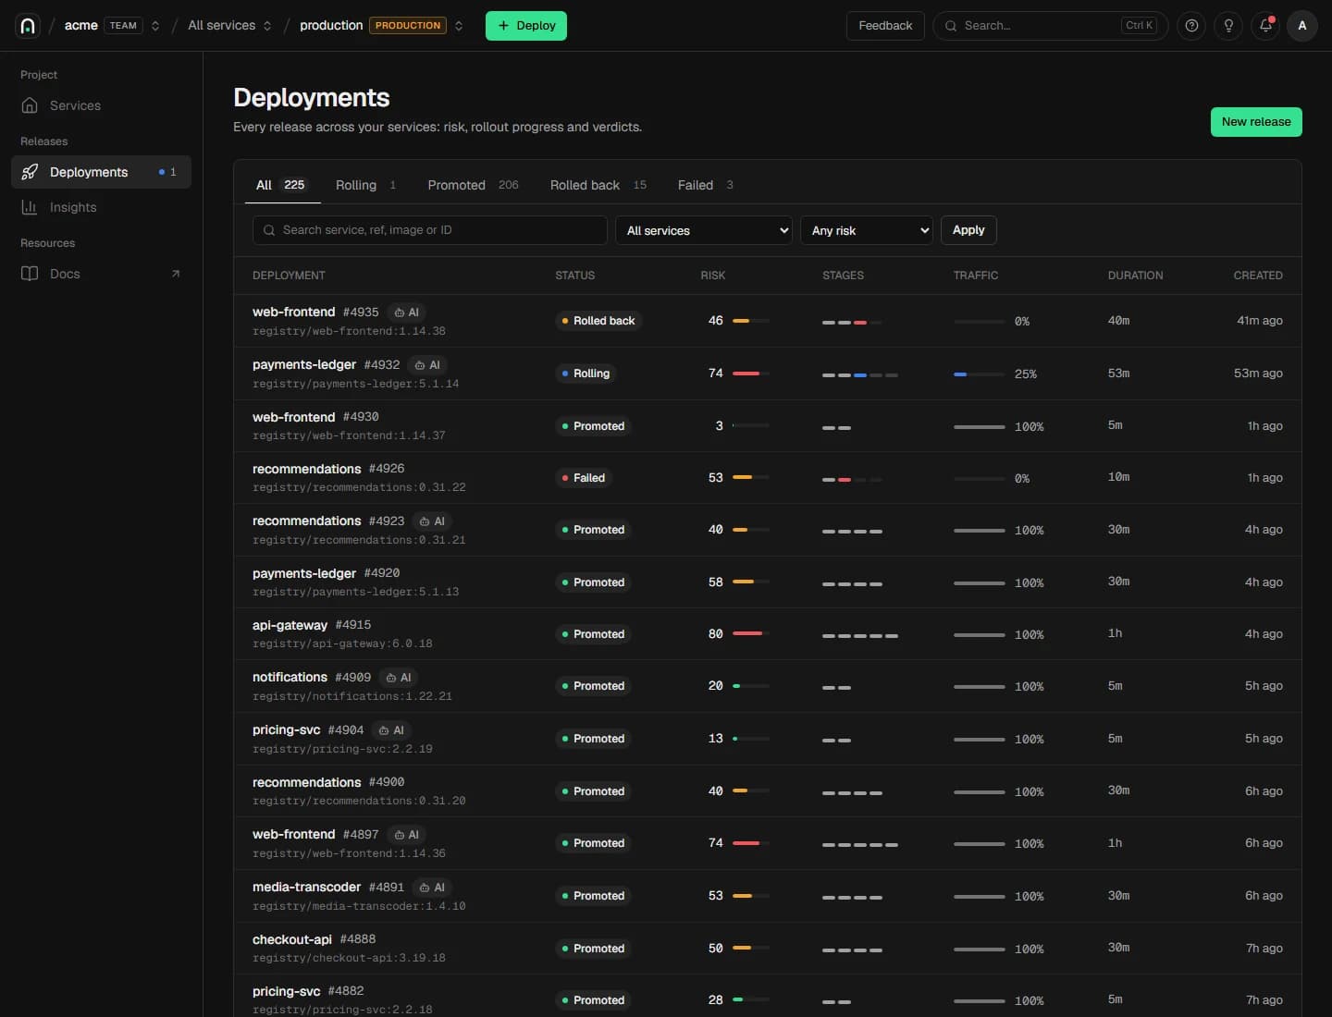Click the Feedback button

click(885, 26)
